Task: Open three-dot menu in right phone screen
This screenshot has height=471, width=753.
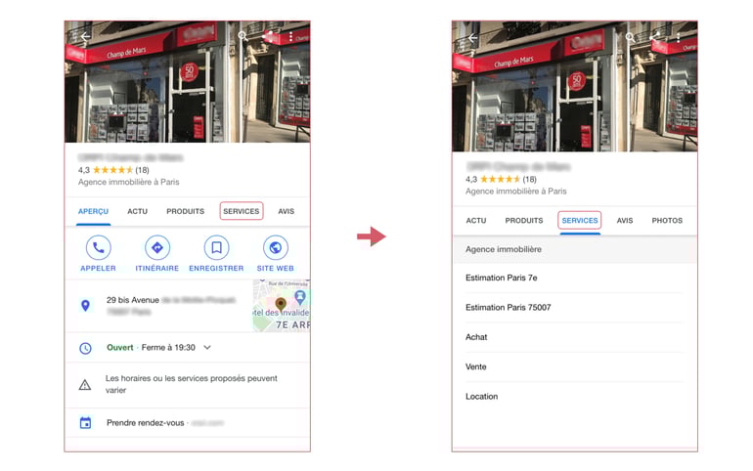Action: pyautogui.click(x=678, y=37)
